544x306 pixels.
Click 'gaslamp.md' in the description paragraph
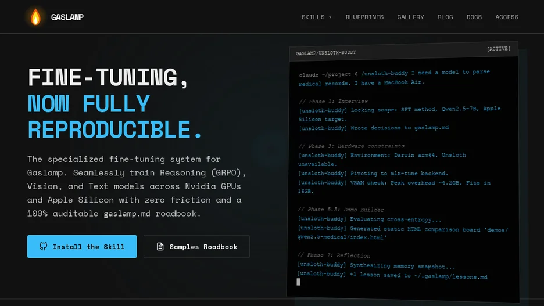pos(127,214)
